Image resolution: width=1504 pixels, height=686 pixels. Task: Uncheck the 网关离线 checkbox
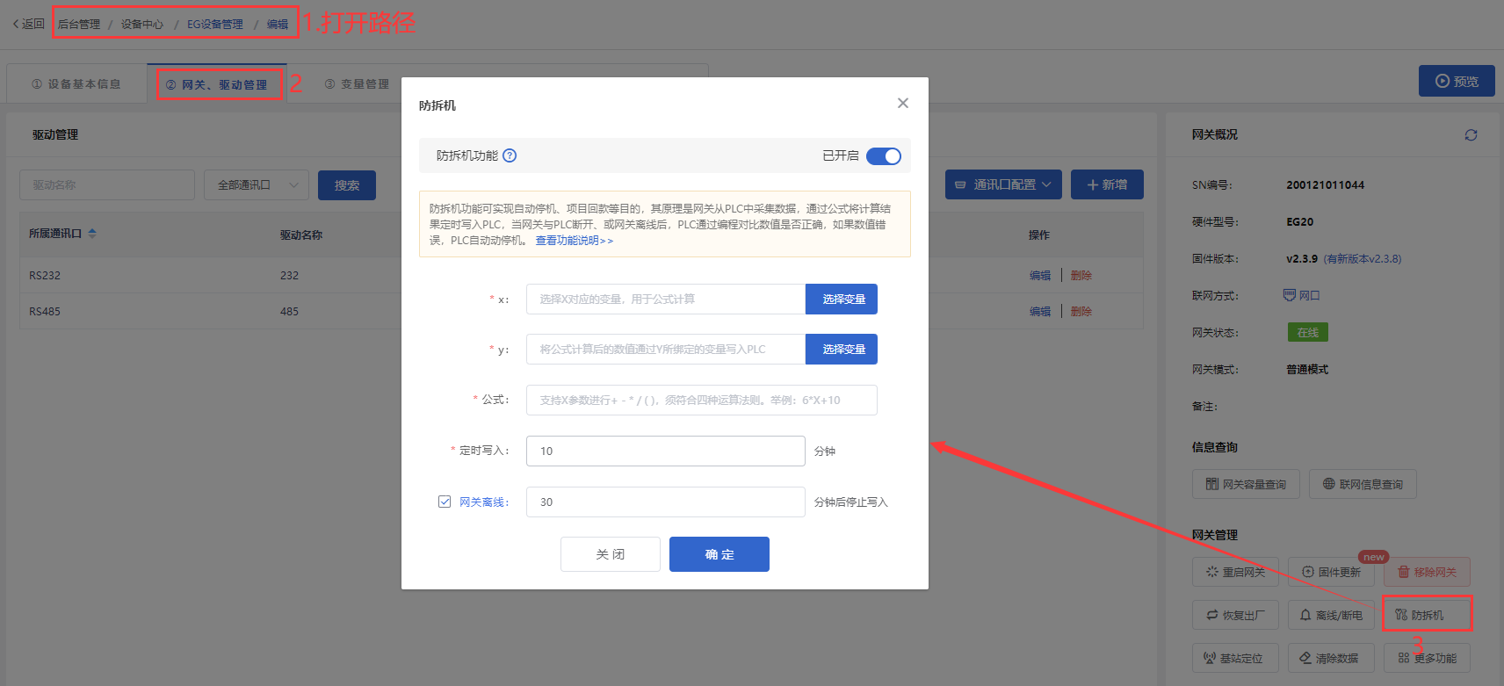point(445,502)
